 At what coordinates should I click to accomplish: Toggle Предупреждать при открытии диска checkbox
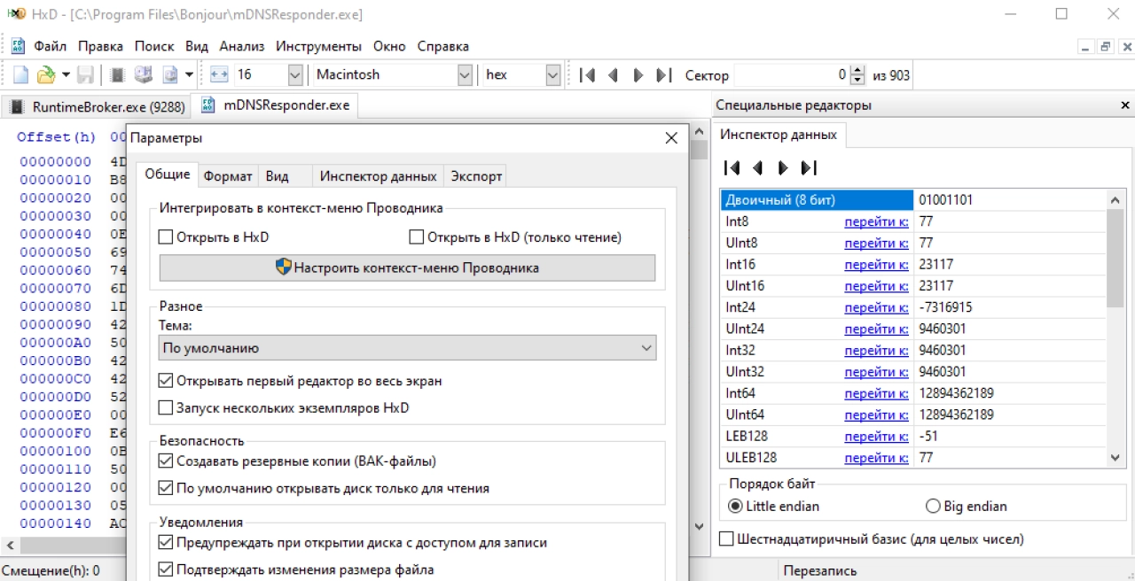pos(166,542)
